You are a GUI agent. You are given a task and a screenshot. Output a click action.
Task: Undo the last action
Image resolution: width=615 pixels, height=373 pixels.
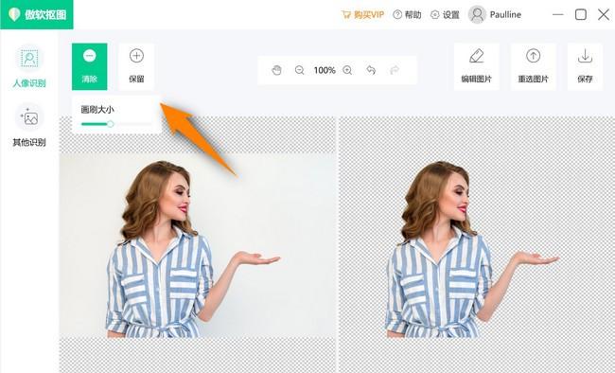371,70
